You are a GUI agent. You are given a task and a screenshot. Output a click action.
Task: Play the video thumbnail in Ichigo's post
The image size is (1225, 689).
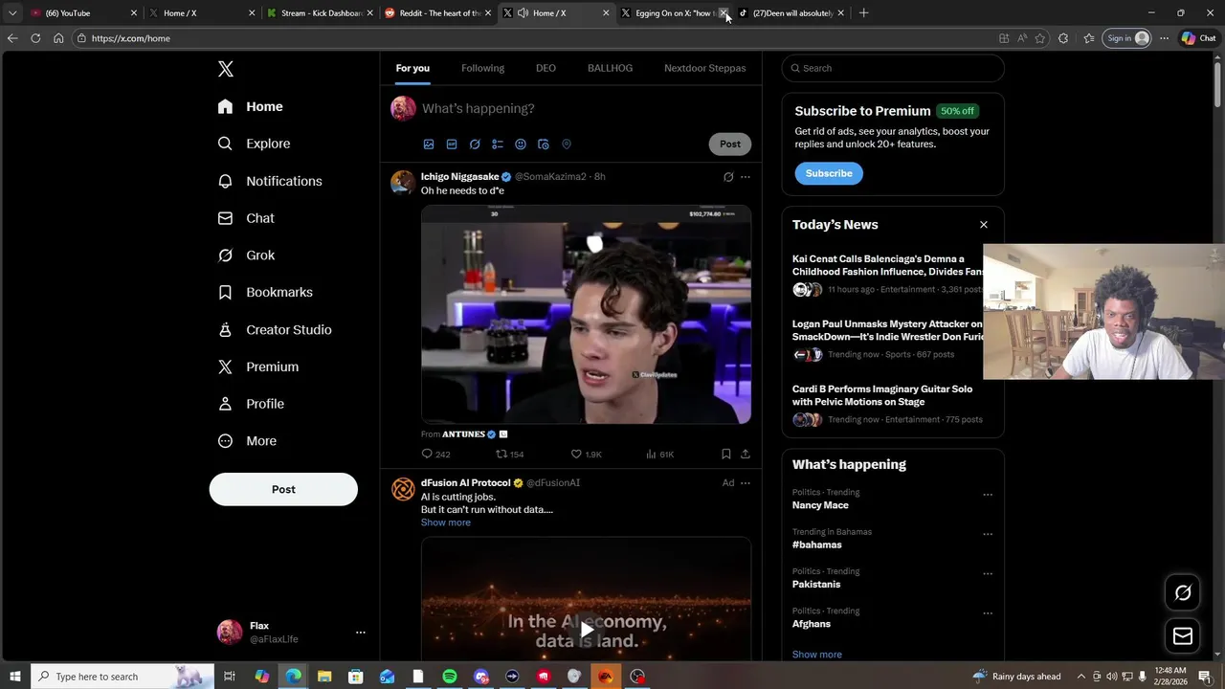click(x=586, y=314)
